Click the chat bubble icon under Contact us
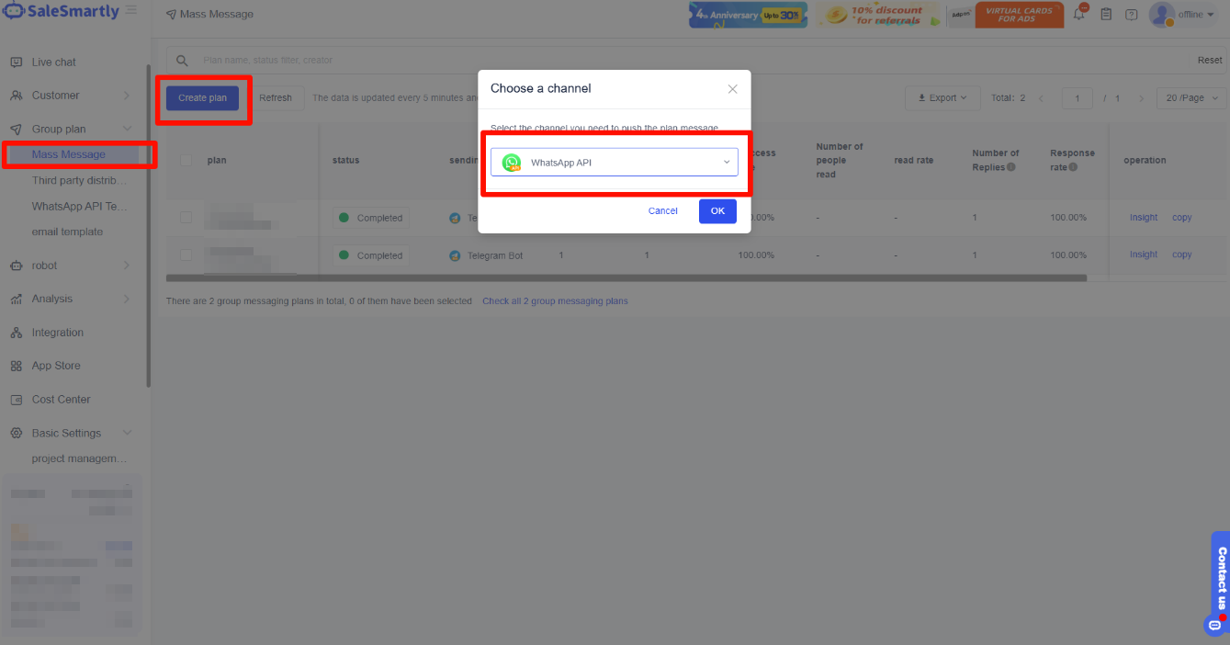The height and width of the screenshot is (645, 1230). 1214,625
